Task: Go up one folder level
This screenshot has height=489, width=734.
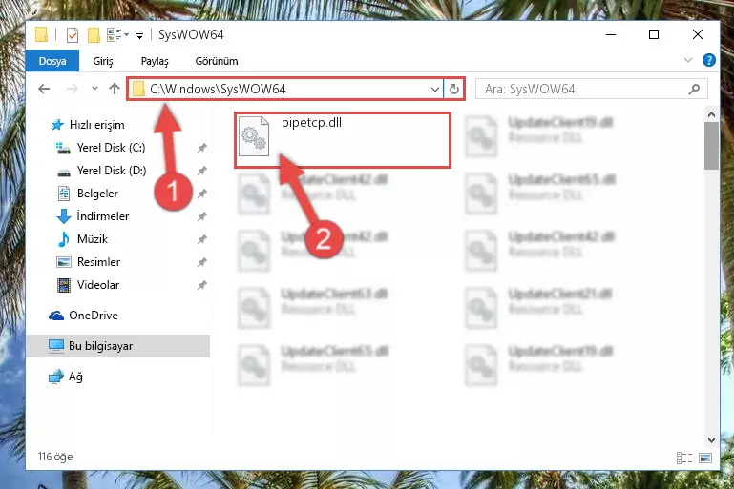Action: [115, 89]
